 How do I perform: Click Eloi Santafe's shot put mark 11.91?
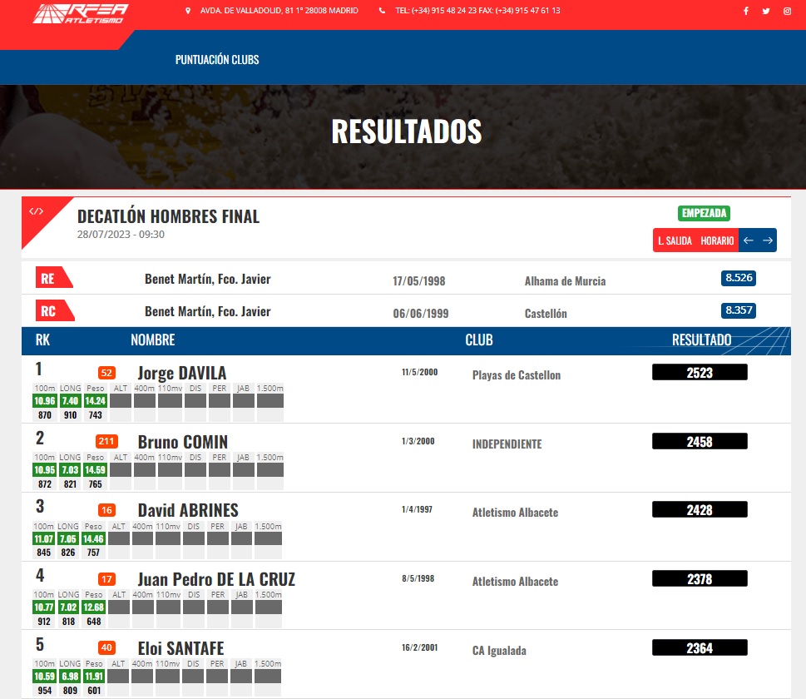[x=94, y=676]
